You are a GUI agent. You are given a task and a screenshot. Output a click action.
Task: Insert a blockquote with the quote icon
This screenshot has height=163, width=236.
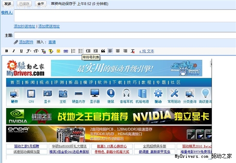(103, 51)
